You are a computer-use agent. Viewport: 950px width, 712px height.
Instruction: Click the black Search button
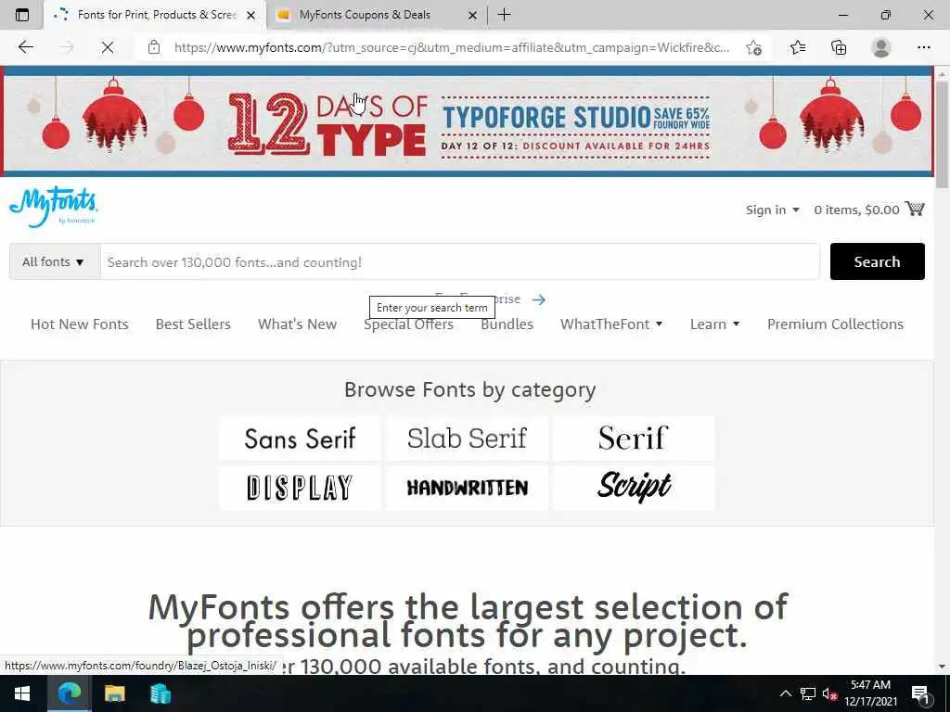pyautogui.click(x=877, y=261)
